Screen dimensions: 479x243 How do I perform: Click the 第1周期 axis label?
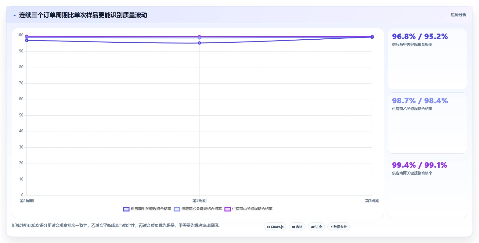point(27,201)
